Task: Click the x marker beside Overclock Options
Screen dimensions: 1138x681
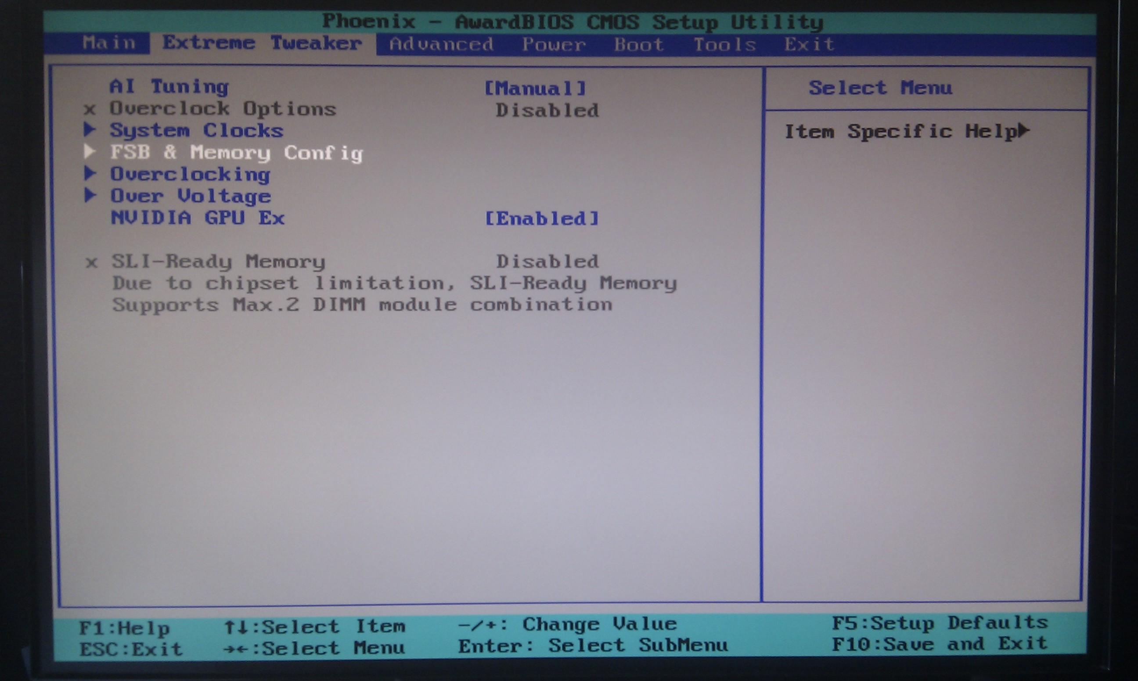Action: tap(90, 110)
